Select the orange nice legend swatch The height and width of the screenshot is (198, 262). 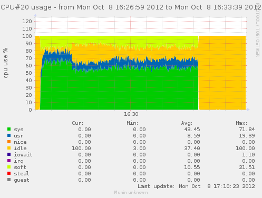click(9, 142)
